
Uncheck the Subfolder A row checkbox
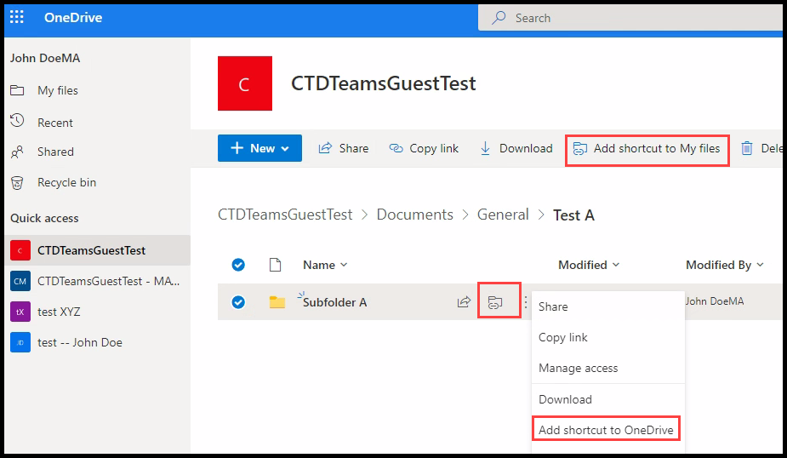(238, 302)
